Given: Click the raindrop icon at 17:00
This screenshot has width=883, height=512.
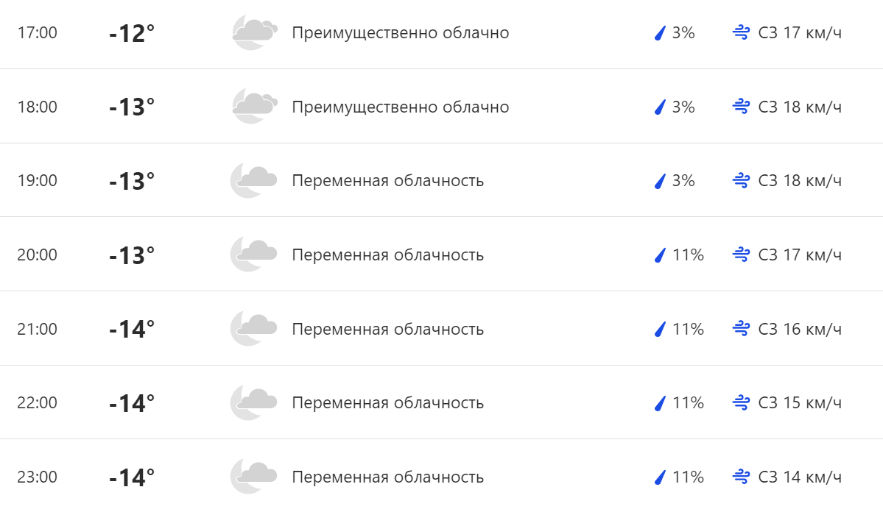Looking at the screenshot, I should point(660,33).
